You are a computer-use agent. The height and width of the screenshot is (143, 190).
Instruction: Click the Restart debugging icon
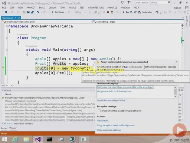(112, 12)
